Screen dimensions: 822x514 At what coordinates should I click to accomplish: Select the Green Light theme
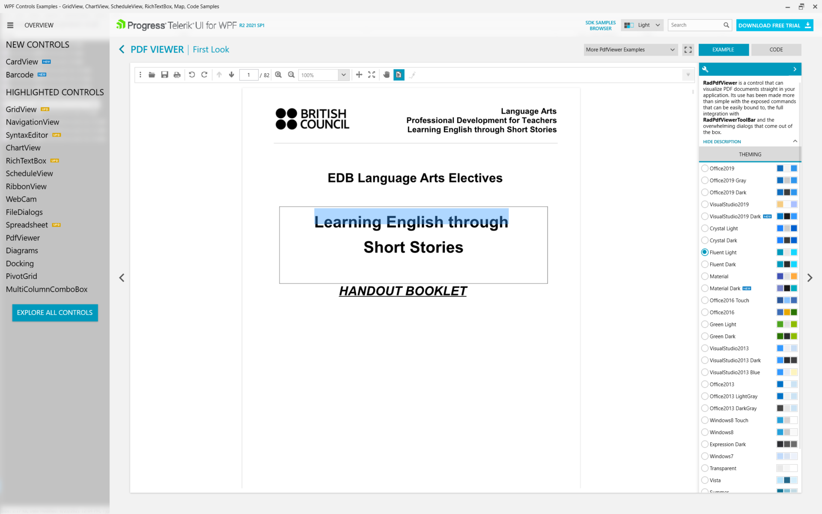[x=705, y=324]
